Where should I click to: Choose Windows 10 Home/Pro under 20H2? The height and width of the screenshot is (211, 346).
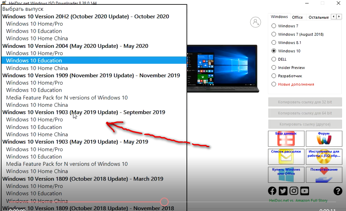(94, 24)
